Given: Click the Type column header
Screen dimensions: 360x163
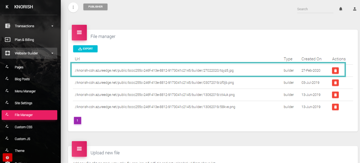Looking at the screenshot, I should point(288,59).
